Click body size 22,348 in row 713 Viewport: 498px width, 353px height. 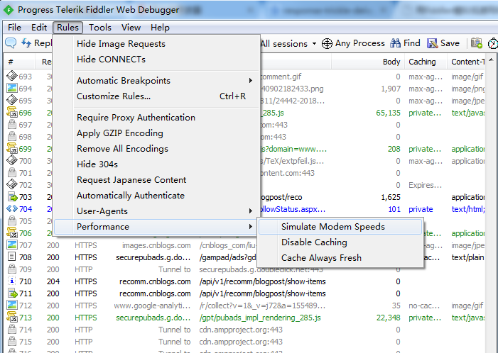(x=389, y=318)
